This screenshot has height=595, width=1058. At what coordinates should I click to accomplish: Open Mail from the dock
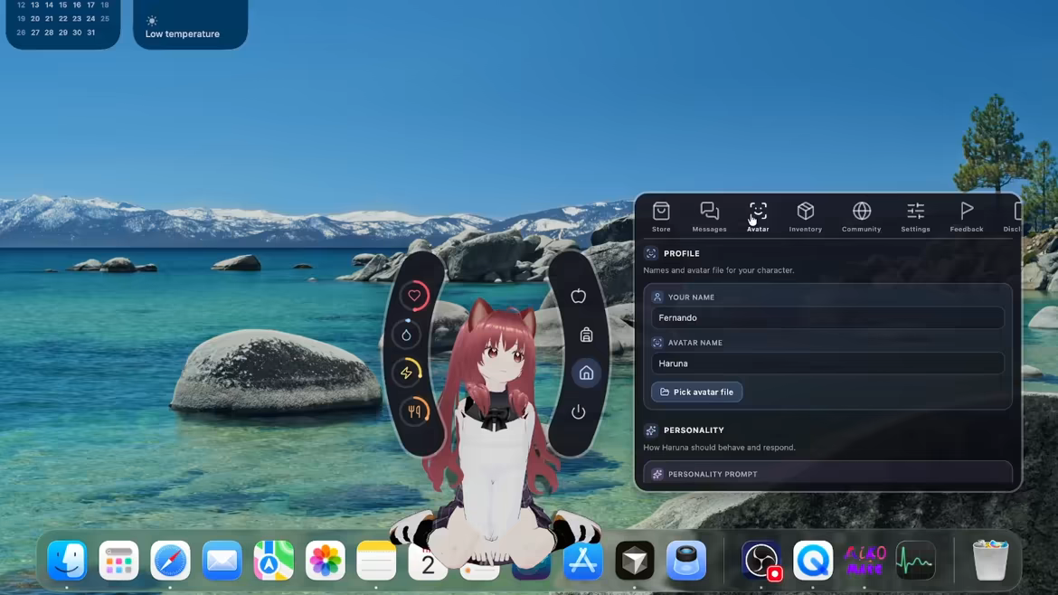click(x=222, y=560)
